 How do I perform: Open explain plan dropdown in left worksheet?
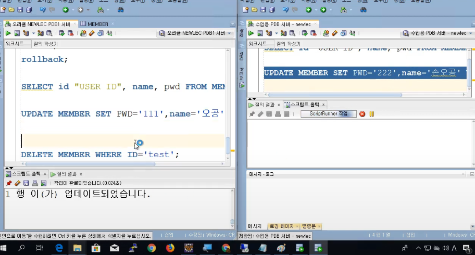pyautogui.click(x=33, y=33)
